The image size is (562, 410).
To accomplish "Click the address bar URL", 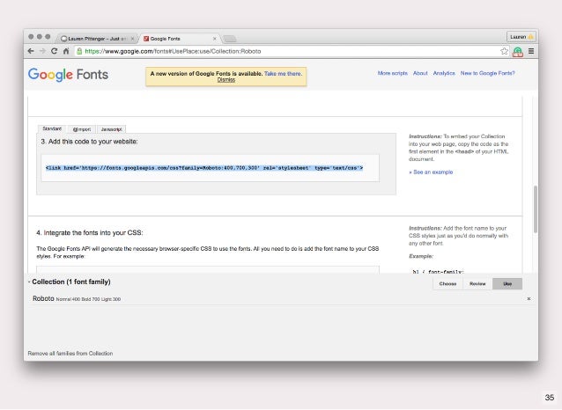I will 173,51.
